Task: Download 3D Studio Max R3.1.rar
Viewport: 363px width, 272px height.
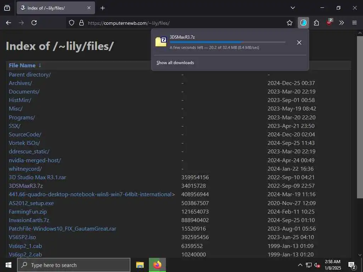Action: 37,177
